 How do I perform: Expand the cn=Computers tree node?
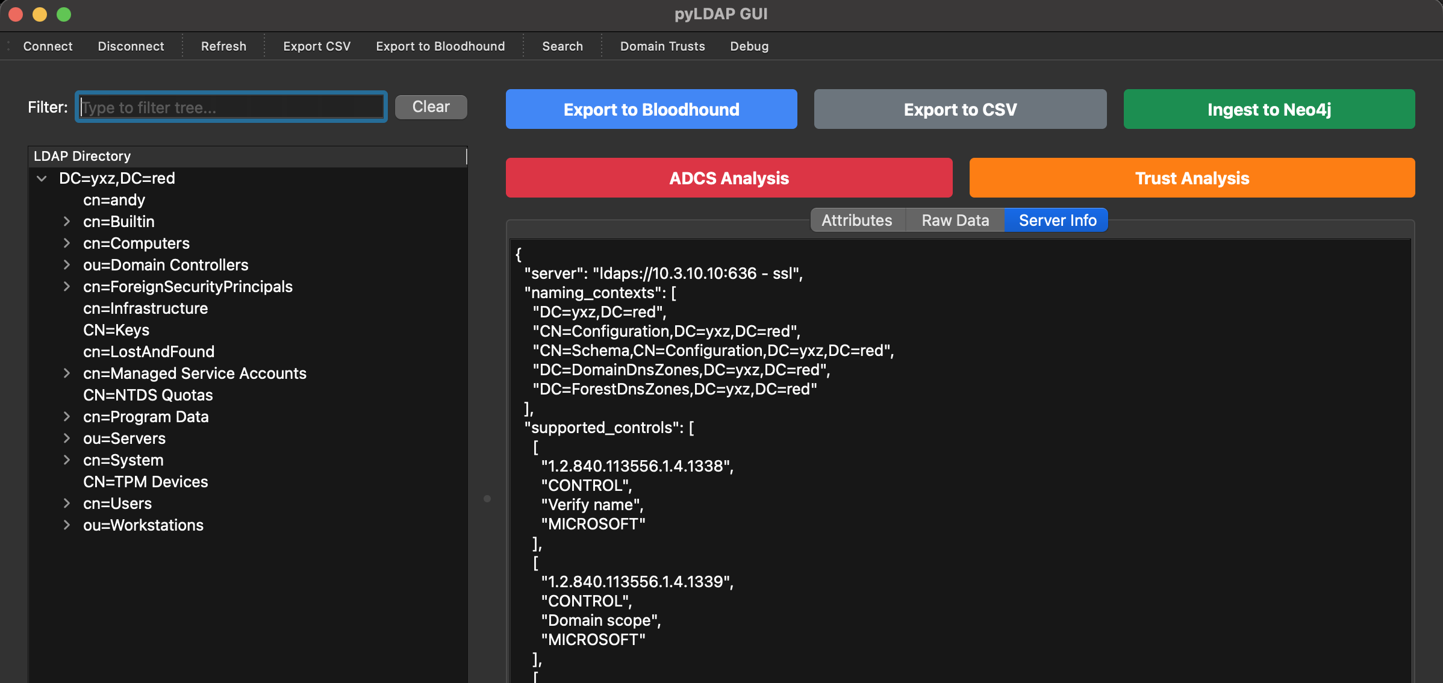[67, 243]
